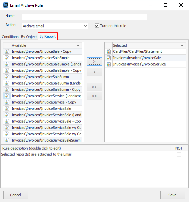Check the NOT checkbox for rule description
This screenshot has width=189, height=202.
point(179,155)
